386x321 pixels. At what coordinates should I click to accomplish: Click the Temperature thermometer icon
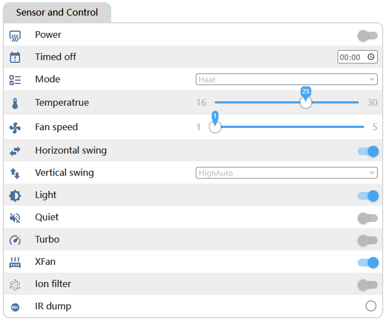pyautogui.click(x=15, y=103)
